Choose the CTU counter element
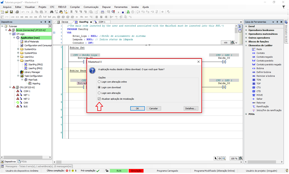289x174 pixels. point(259,87)
